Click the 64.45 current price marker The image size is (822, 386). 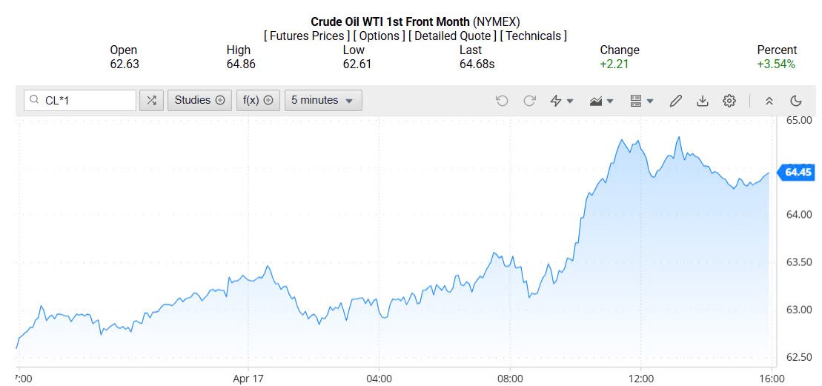pyautogui.click(x=798, y=173)
